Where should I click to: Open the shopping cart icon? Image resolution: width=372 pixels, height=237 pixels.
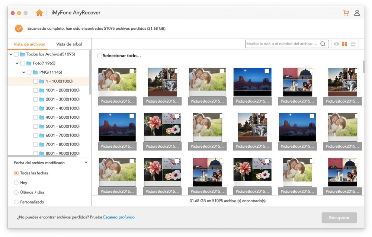pos(346,13)
